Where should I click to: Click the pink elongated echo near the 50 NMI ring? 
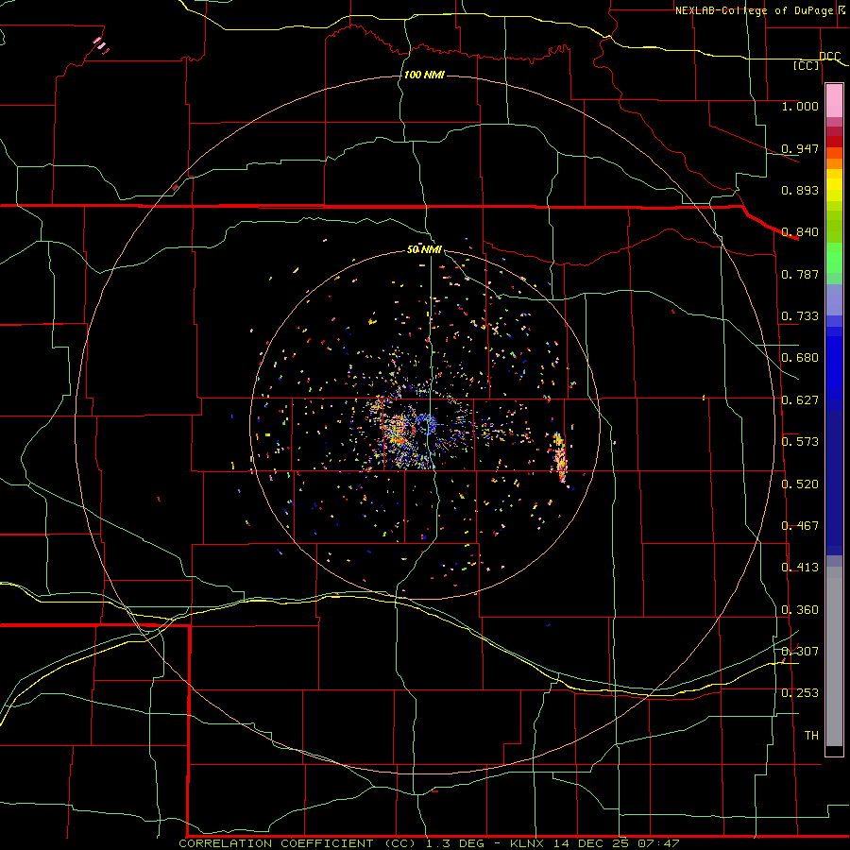pos(559,458)
